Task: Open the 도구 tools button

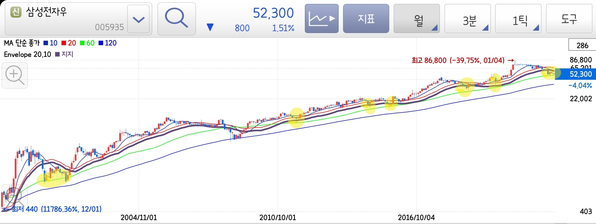Action: 569,18
